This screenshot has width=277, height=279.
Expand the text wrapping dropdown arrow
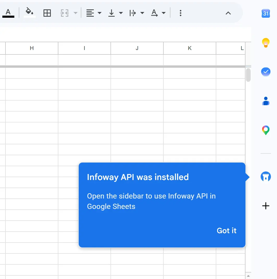coord(142,13)
